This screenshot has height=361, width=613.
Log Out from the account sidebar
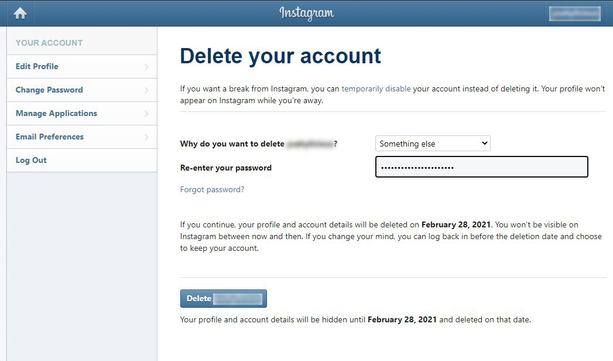(31, 160)
